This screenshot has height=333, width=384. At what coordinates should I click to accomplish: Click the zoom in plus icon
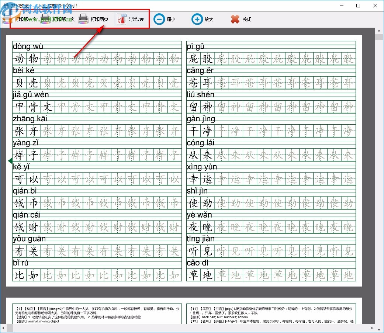(197, 19)
